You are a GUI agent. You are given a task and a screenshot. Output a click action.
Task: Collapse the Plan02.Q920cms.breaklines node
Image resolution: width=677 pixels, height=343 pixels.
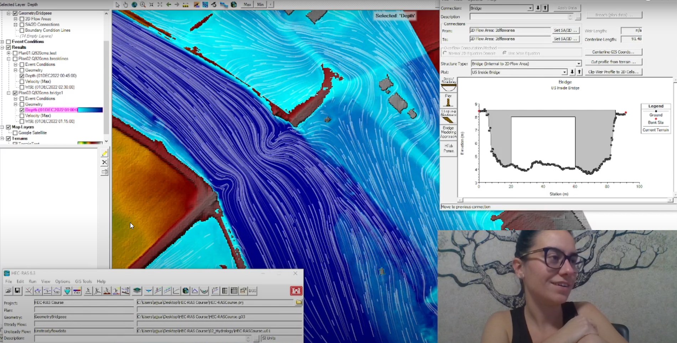pyautogui.click(x=9, y=59)
